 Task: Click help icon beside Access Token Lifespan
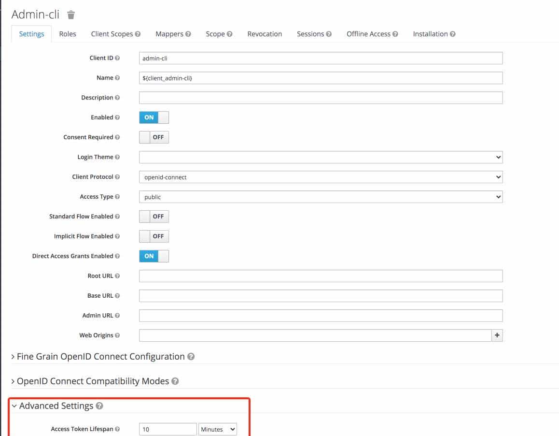pyautogui.click(x=117, y=429)
